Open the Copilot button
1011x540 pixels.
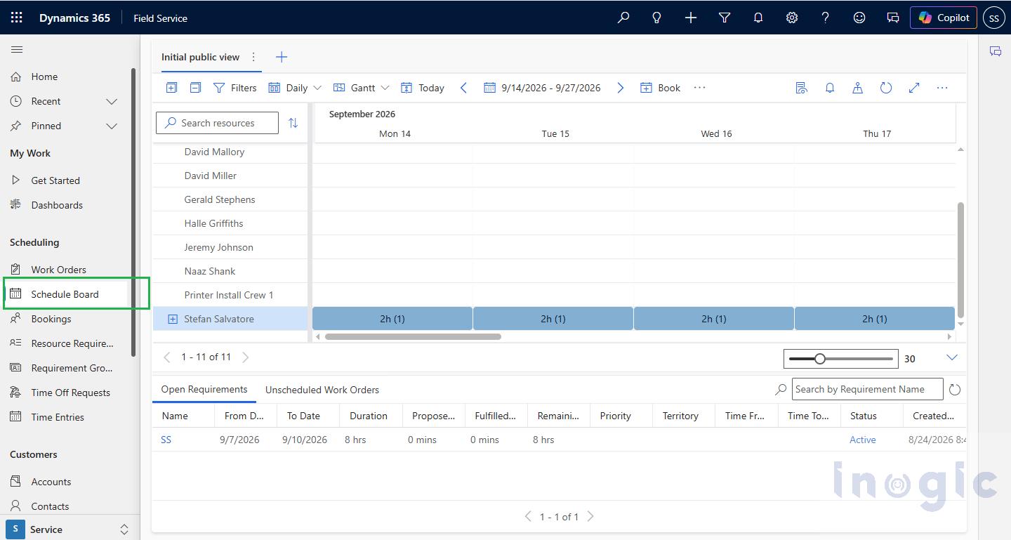943,18
